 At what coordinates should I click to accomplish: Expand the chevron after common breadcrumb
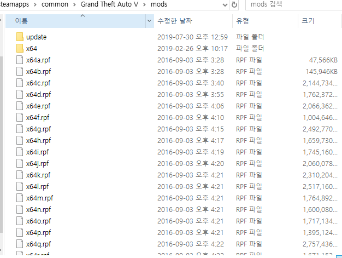[74, 4]
